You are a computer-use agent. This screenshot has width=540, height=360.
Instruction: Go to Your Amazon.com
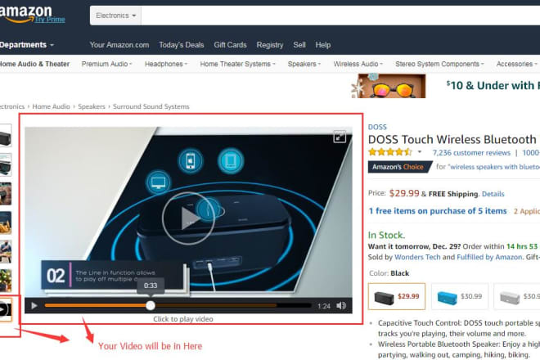pyautogui.click(x=119, y=45)
